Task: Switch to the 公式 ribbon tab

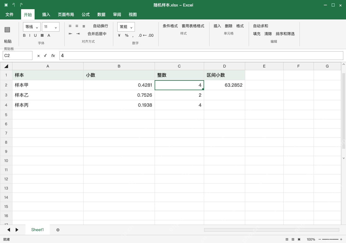Action: [86, 15]
